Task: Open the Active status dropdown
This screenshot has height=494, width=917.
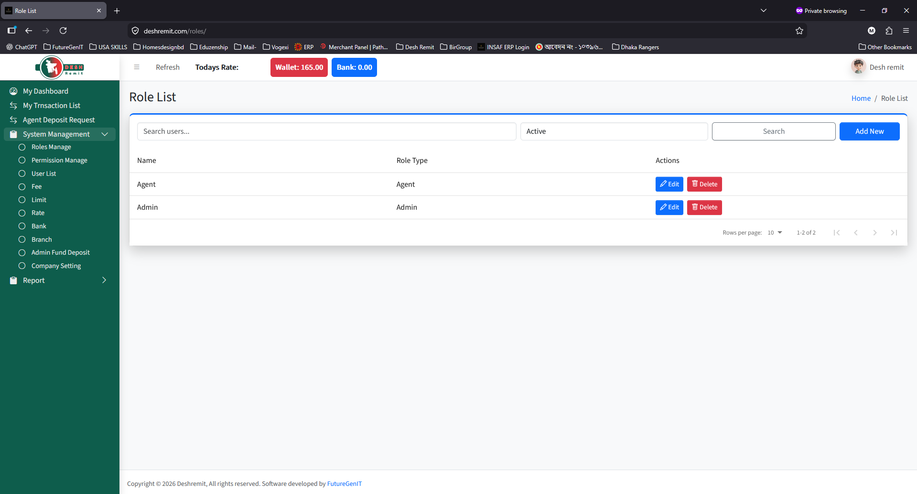Action: (x=614, y=131)
